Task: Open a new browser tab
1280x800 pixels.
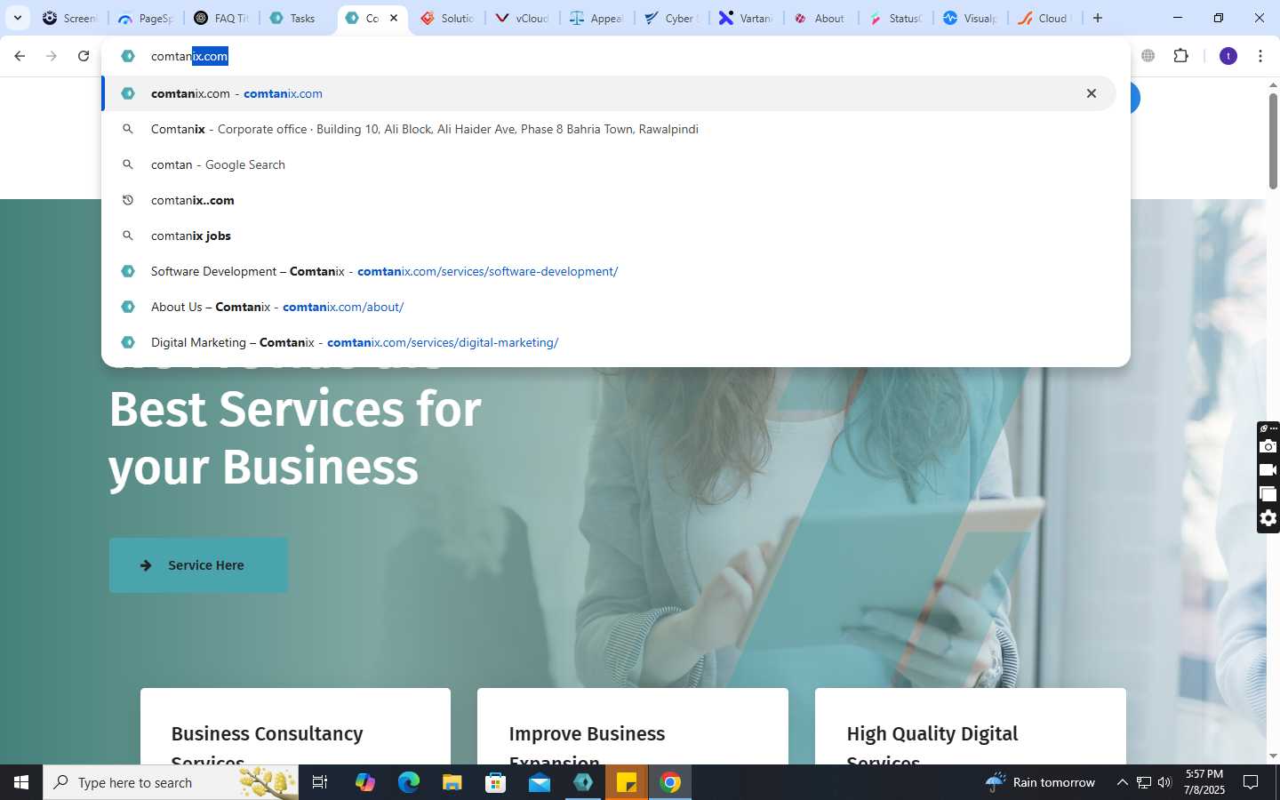Action: tap(1098, 18)
